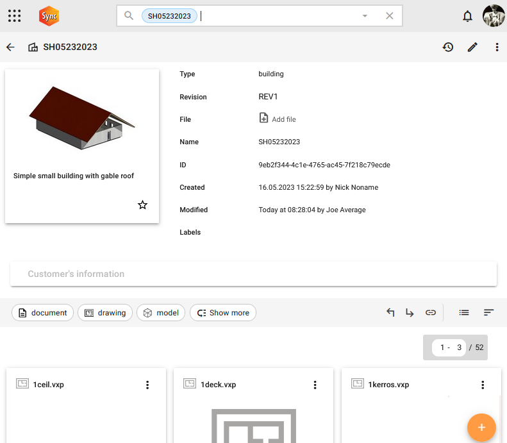Go back using the left arrow
Viewport: 507px width, 443px height.
click(10, 47)
